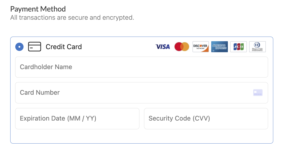Click the Mastercard logo
Screen dimensions: 284x151
point(182,47)
